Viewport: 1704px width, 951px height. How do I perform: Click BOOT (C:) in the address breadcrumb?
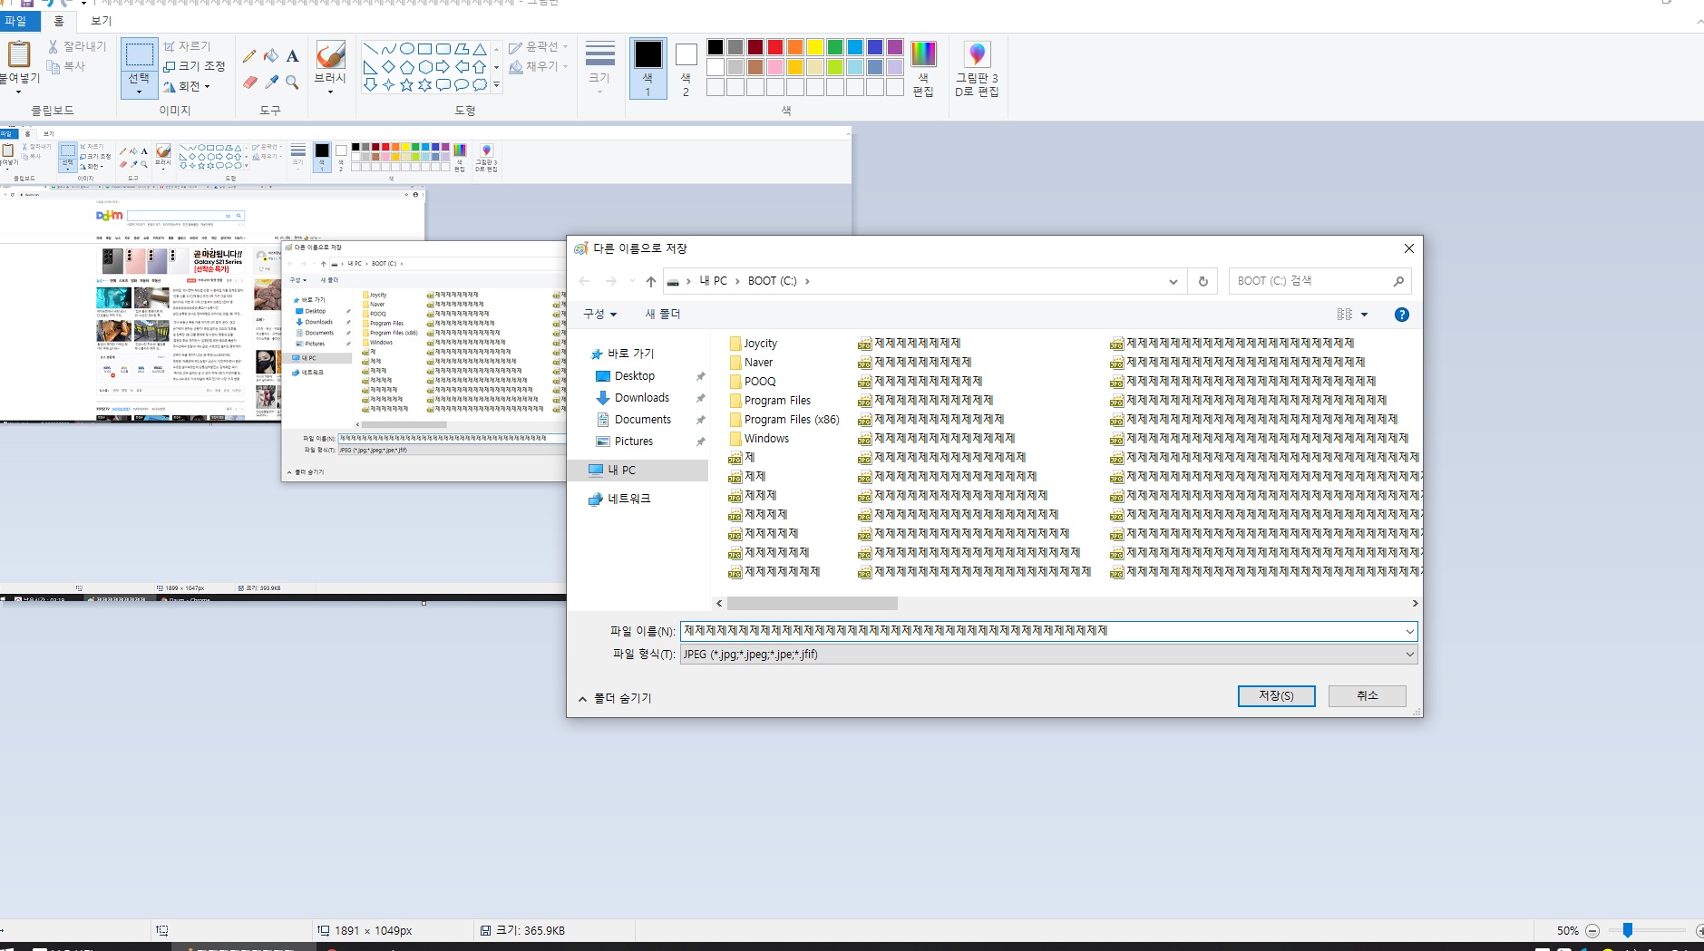point(773,281)
